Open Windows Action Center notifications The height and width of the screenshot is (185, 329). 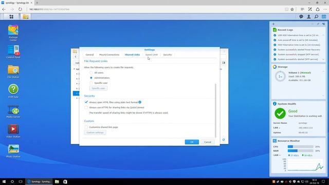click(323, 181)
